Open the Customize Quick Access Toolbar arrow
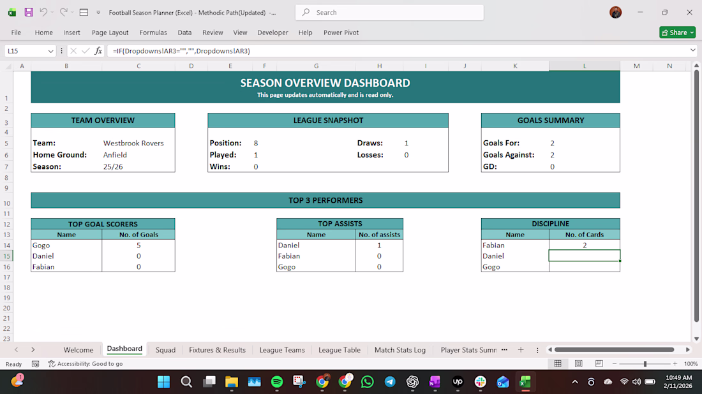The width and height of the screenshot is (702, 394). 98,13
